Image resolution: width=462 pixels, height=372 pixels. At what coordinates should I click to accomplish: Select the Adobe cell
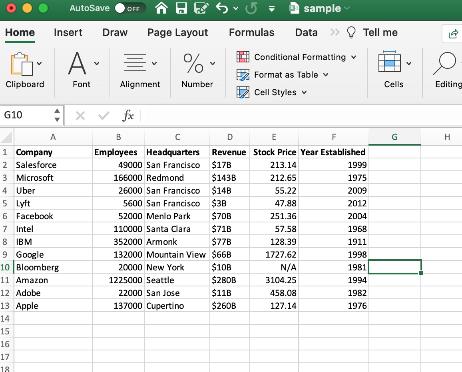point(53,293)
